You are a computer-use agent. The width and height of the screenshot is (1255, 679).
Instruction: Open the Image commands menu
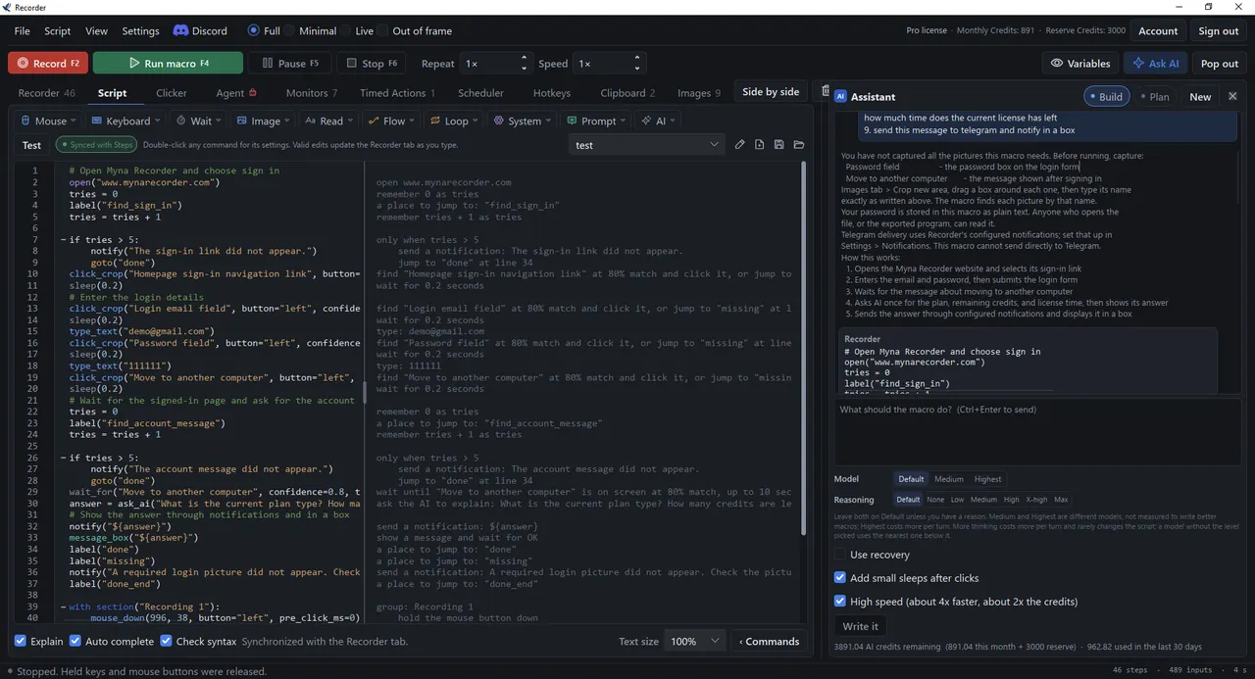tap(263, 121)
